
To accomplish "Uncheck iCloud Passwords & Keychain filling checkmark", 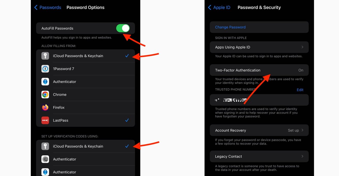I will [127, 56].
